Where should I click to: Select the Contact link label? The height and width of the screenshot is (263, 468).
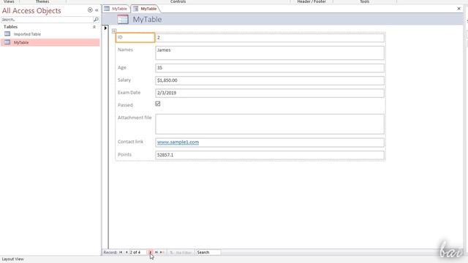click(x=130, y=142)
